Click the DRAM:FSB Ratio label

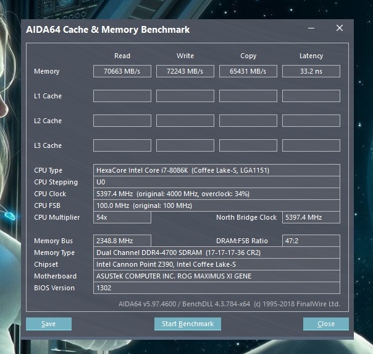pyautogui.click(x=242, y=241)
